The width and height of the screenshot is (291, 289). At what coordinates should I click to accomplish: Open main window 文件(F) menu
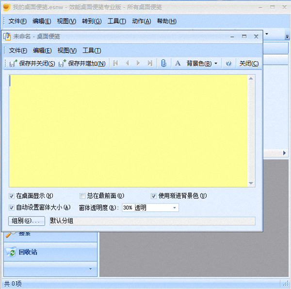(17, 21)
